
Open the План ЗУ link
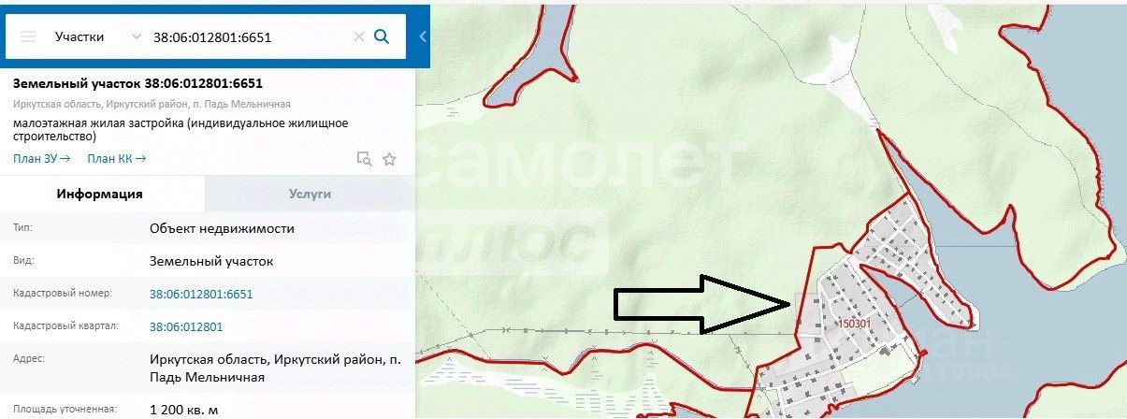point(42,158)
